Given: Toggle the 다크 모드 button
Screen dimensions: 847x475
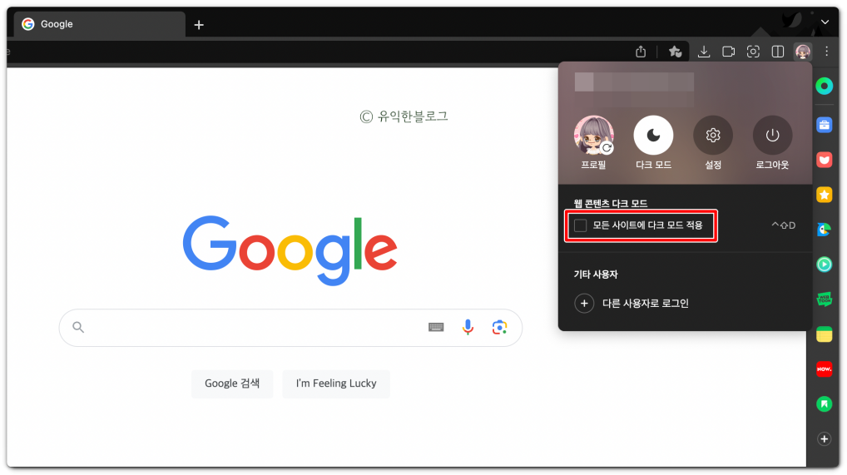Looking at the screenshot, I should point(653,135).
